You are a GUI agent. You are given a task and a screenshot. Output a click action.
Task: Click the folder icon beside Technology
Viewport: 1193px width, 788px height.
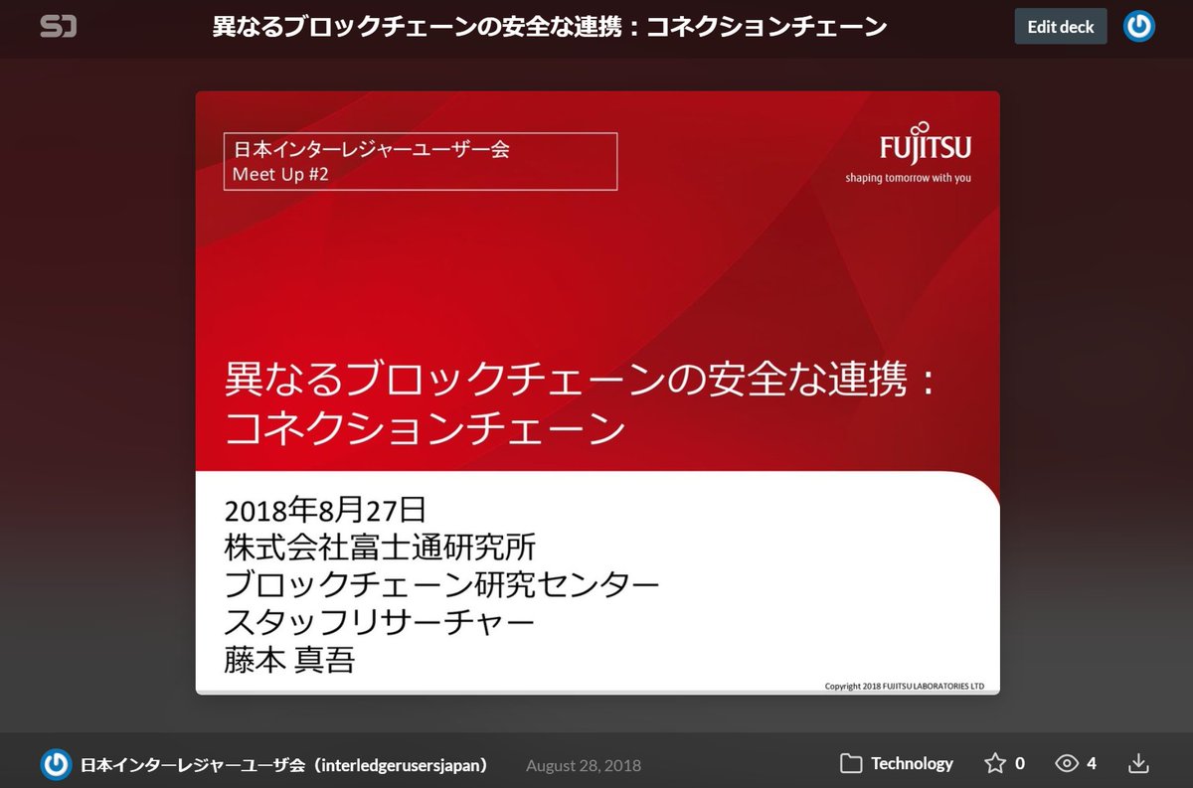click(x=851, y=763)
